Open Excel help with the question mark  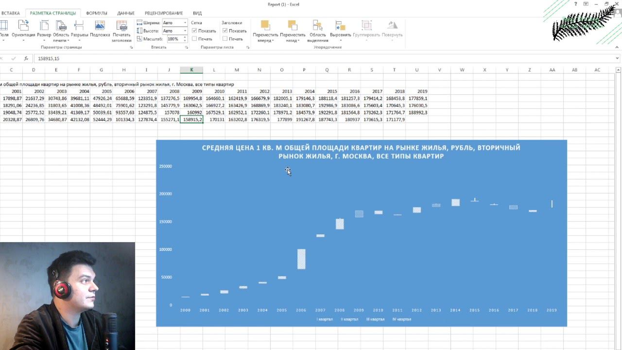[x=576, y=4]
